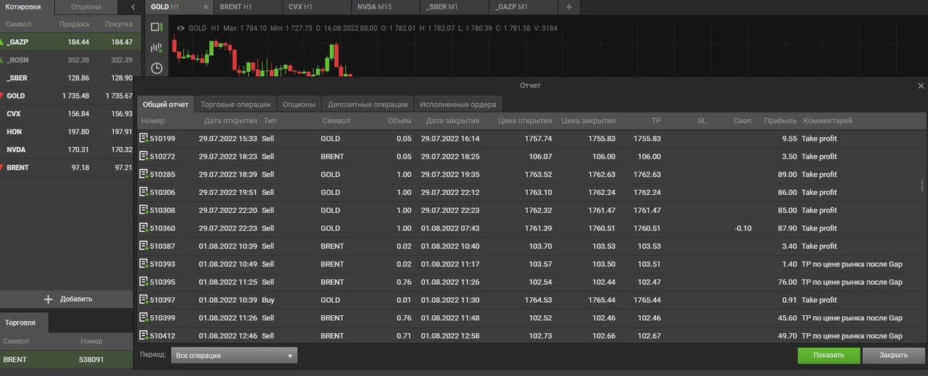This screenshot has width=928, height=376.
Task: Click order icon of row 510387
Action: 144,246
